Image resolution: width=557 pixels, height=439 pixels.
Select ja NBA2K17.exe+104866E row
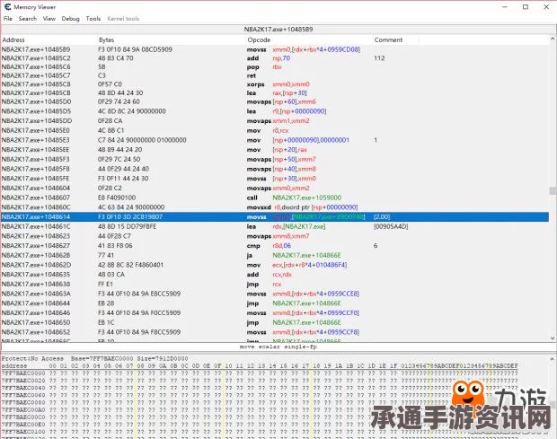click(x=275, y=255)
